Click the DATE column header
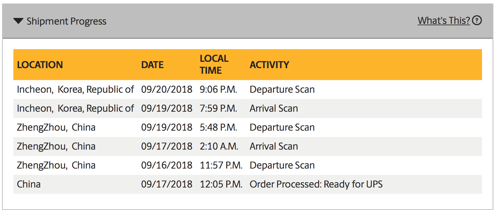This screenshot has width=494, height=210. point(152,65)
